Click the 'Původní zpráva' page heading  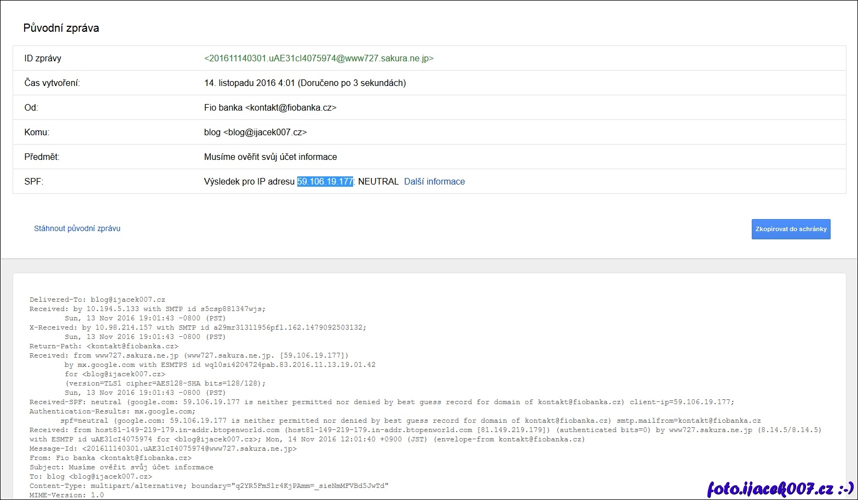[x=61, y=28]
